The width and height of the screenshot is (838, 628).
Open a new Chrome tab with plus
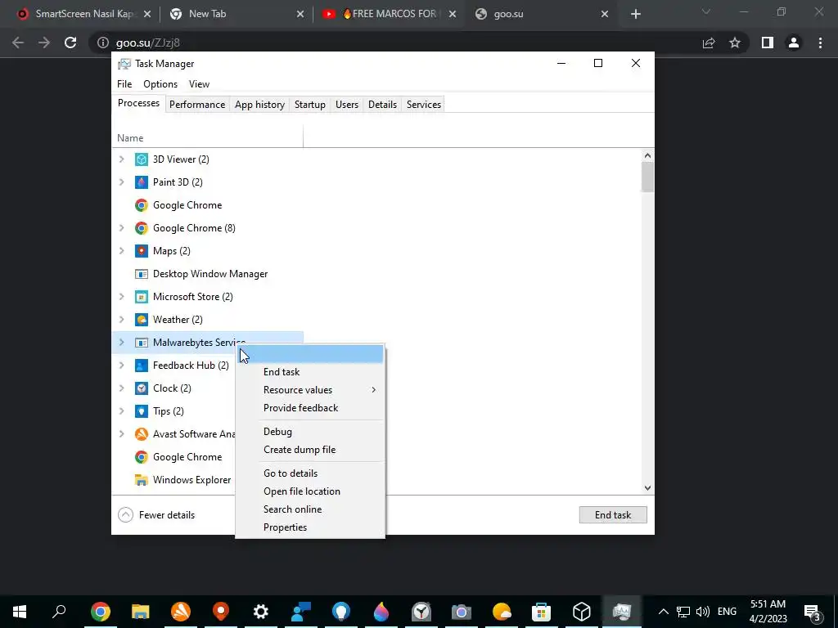click(635, 15)
